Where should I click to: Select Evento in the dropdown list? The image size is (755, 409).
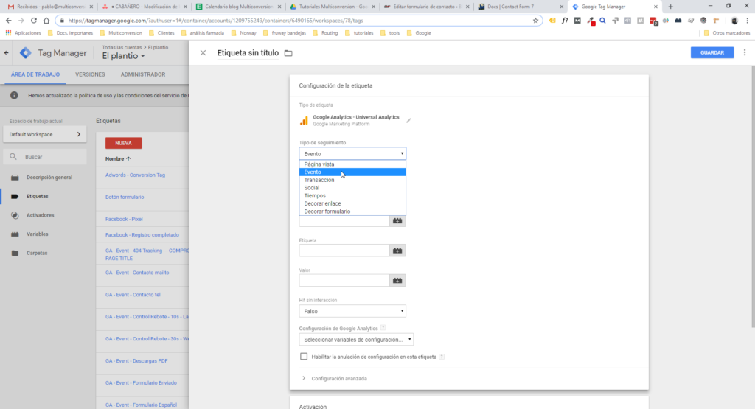[352, 172]
